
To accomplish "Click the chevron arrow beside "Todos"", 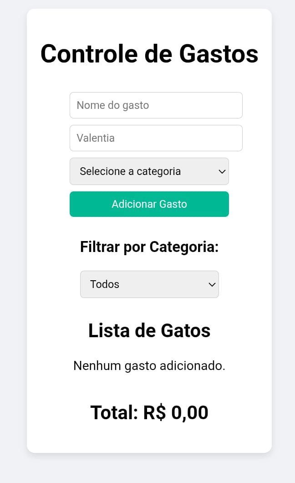I will pos(212,284).
